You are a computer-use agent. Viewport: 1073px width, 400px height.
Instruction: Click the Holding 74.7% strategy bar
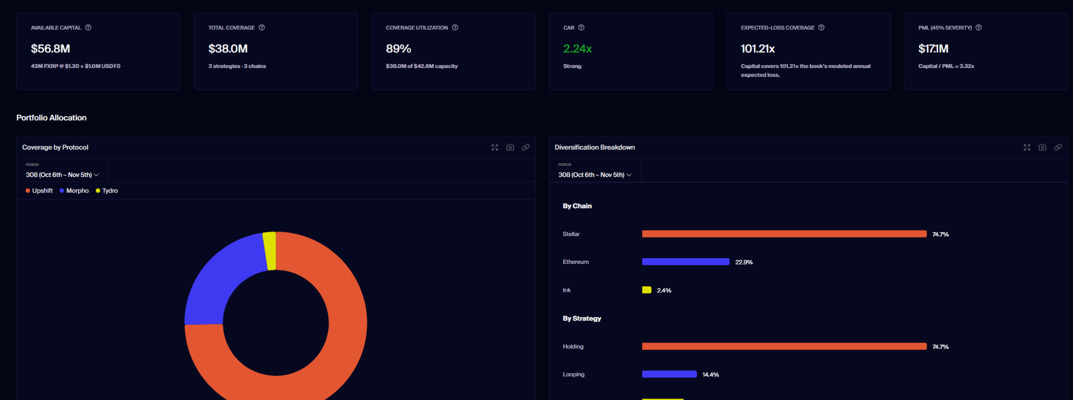[x=784, y=347]
